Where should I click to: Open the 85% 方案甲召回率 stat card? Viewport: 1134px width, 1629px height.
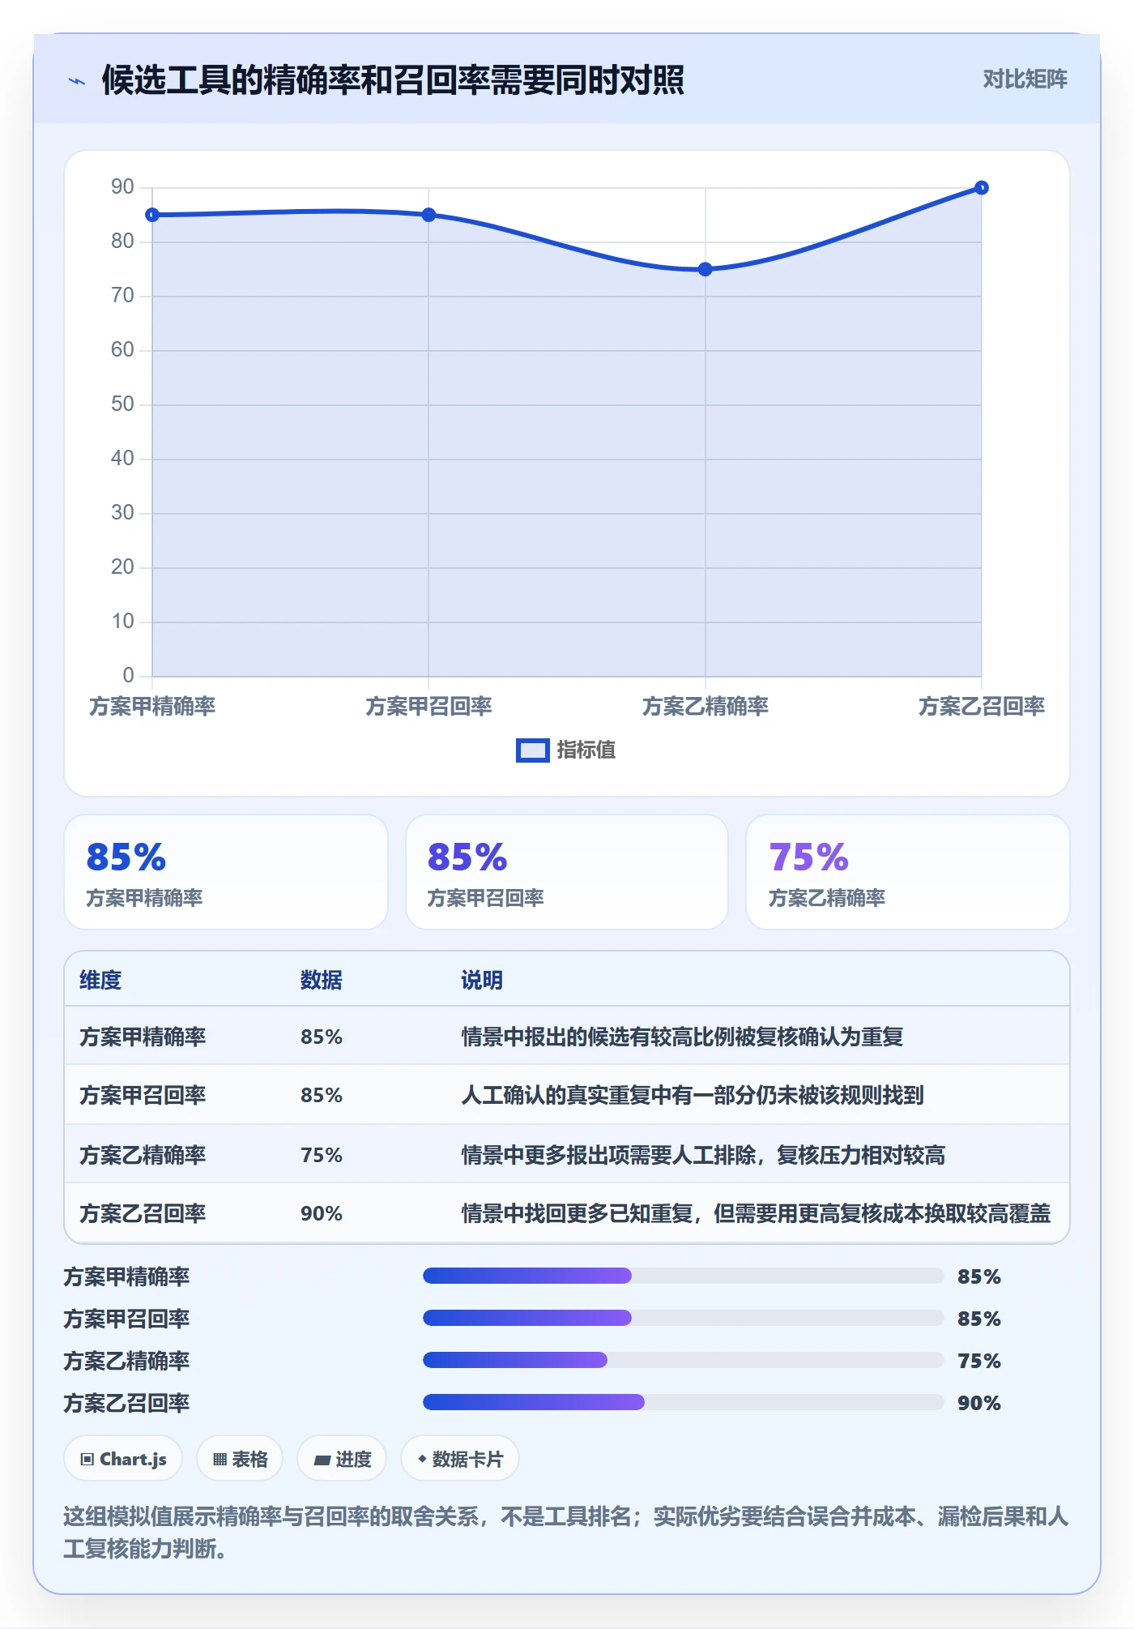567,872
